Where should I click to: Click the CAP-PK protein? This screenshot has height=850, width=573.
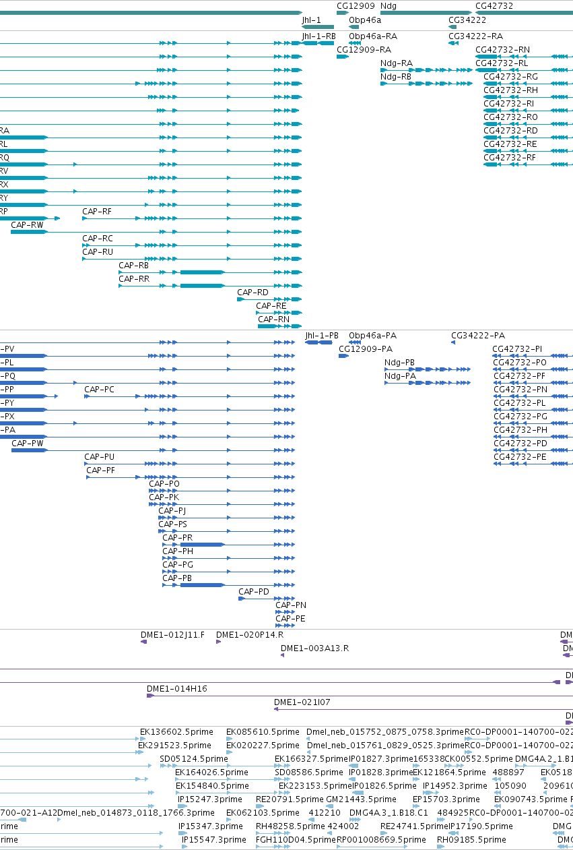222,504
